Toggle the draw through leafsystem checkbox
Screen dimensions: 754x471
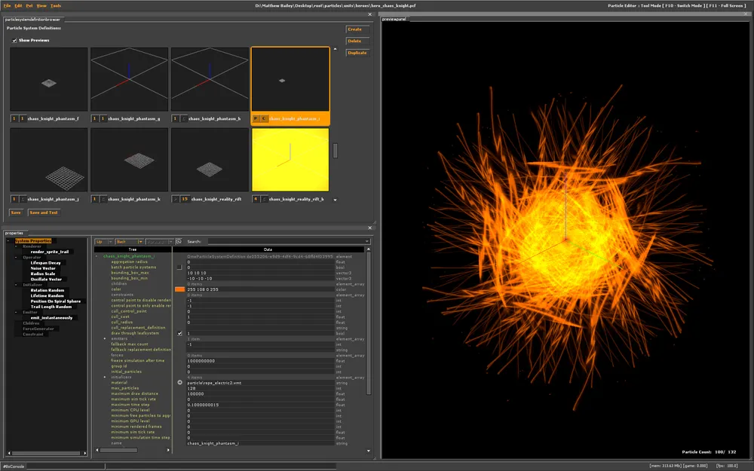point(179,333)
